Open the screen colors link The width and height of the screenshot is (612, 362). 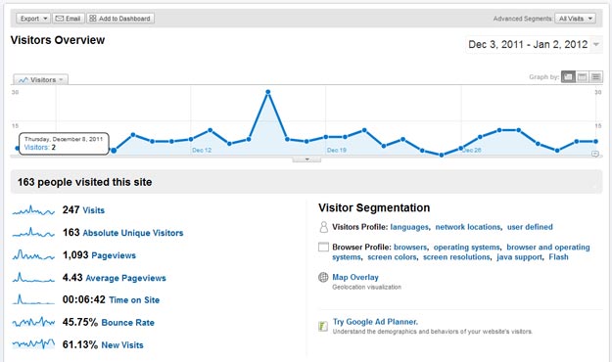(392, 257)
